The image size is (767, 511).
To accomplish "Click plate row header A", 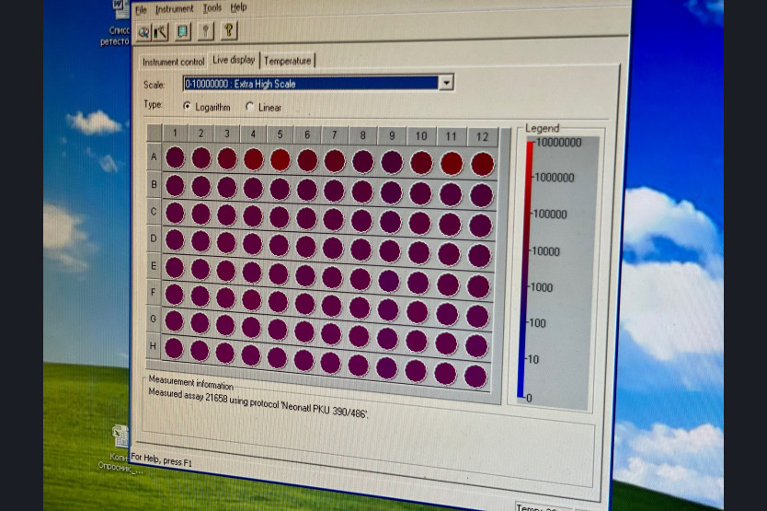I will tap(155, 157).
